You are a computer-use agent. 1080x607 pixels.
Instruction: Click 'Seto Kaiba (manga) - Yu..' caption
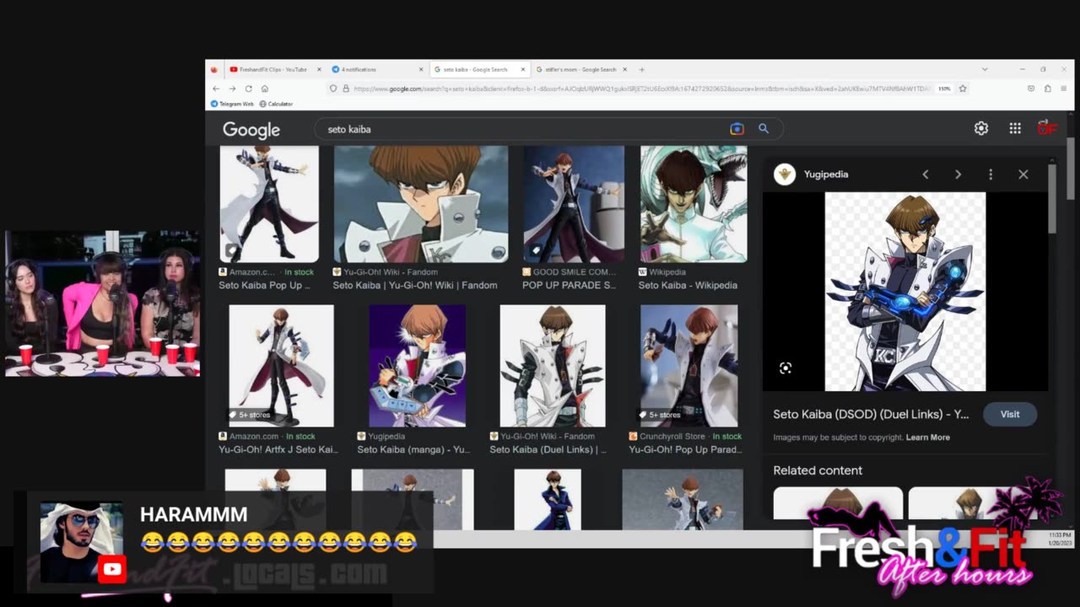pos(413,450)
